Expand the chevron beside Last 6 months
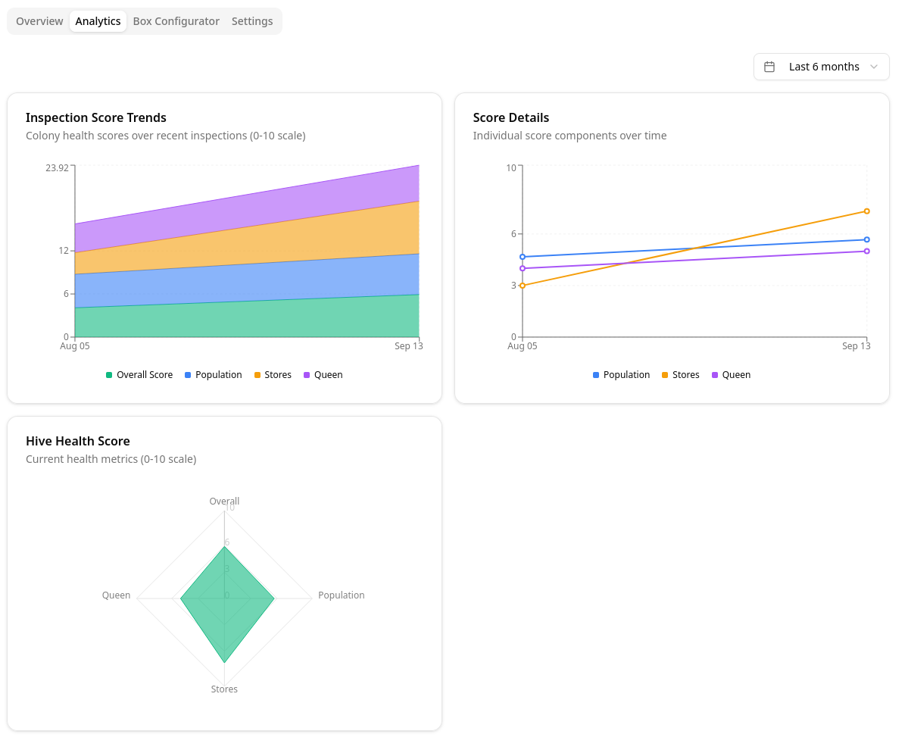Viewport: 908px width, 750px height. coord(875,67)
